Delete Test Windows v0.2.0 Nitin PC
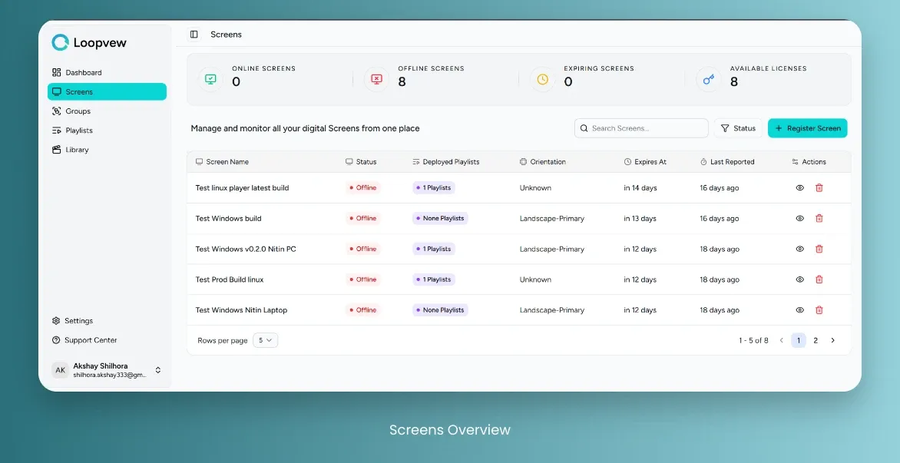The height and width of the screenshot is (463, 900). [819, 249]
